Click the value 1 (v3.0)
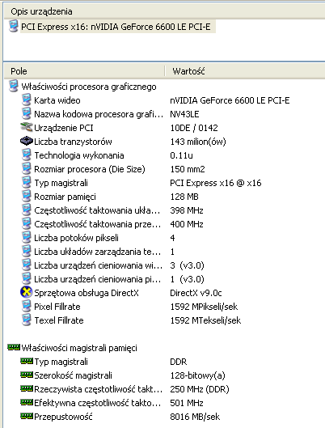The height and width of the screenshot is (428, 325). (187, 279)
